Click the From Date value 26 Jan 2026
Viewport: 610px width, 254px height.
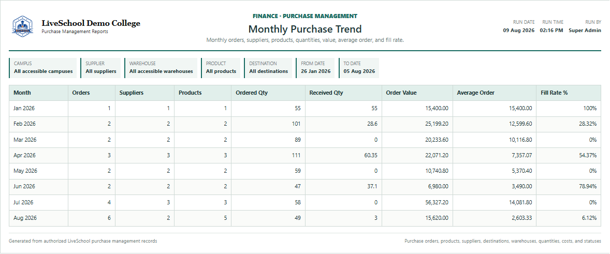click(x=315, y=71)
